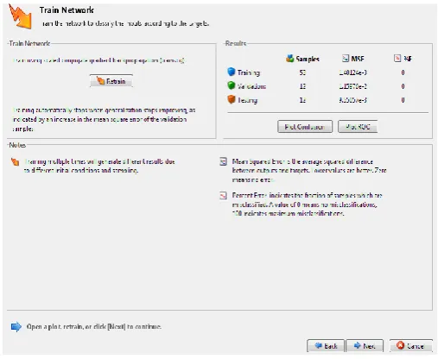Click the Validation MSE value
The height and width of the screenshot is (359, 438).
click(x=353, y=86)
